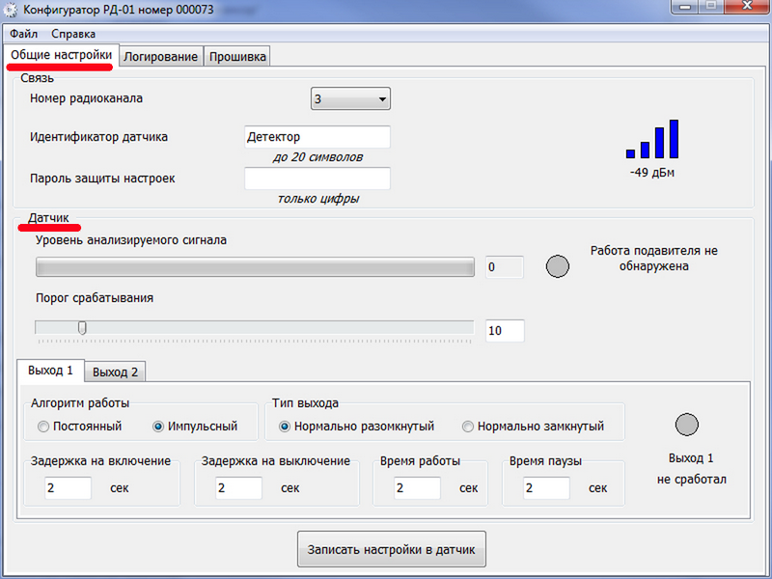Click the Уровень анализируемого сигнала progress bar
772x579 pixels.
pos(255,267)
